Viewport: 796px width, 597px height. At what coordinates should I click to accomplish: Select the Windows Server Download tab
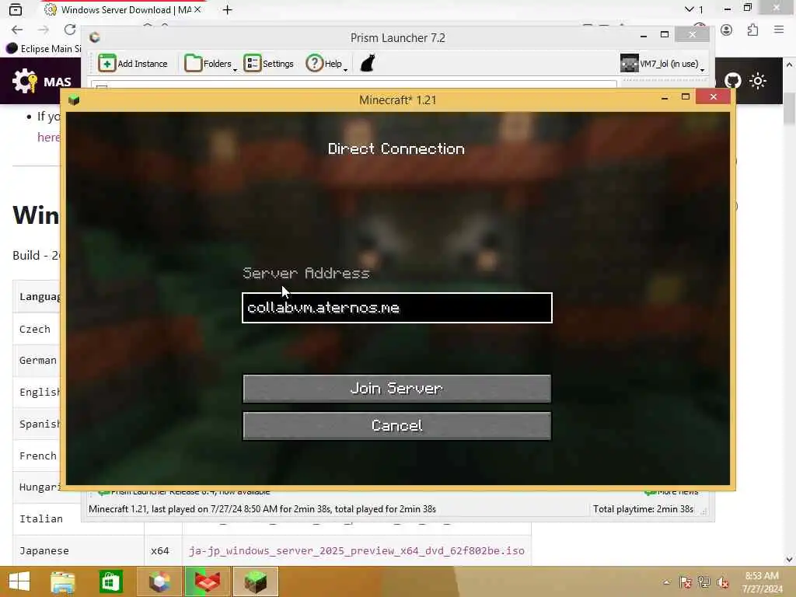[x=122, y=9]
